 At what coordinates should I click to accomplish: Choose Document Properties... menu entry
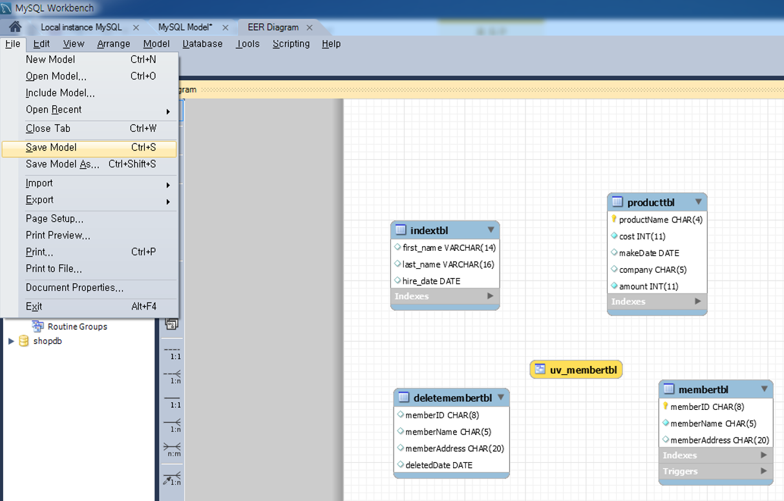click(x=89, y=288)
